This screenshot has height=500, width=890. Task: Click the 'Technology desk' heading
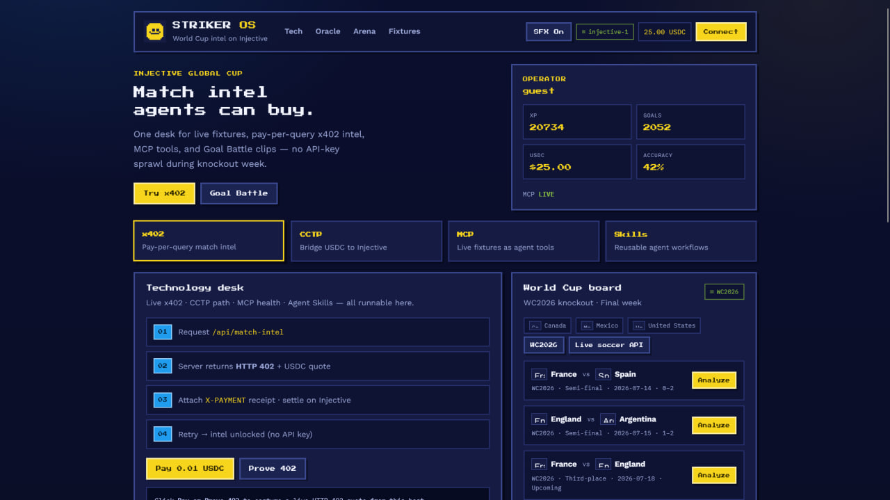pyautogui.click(x=195, y=287)
